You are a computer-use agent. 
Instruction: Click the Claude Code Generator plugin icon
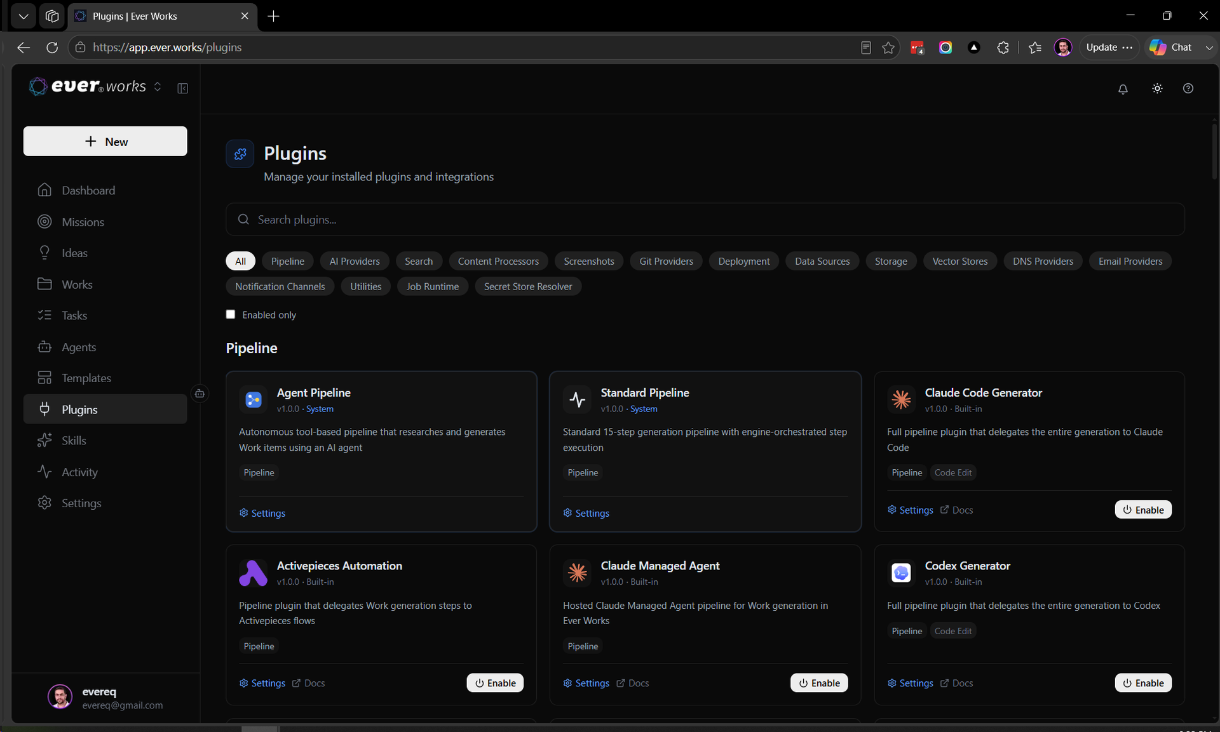point(901,399)
